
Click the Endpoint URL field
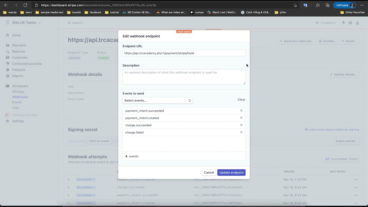pyautogui.click(x=184, y=53)
